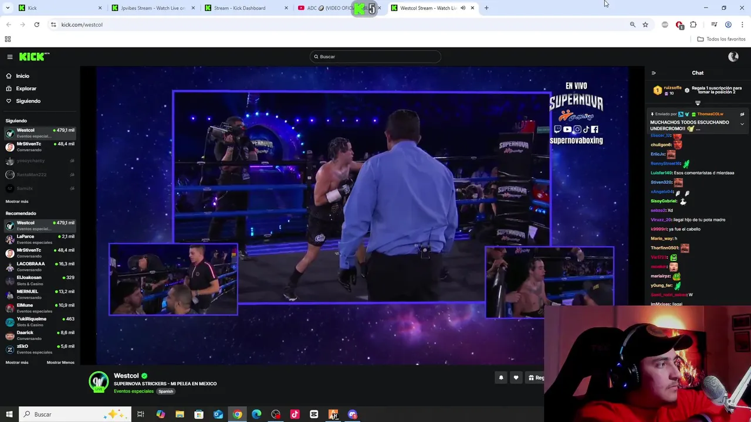The image size is (751, 422).
Task: Open Task View on the taskbar
Action: coord(141,414)
